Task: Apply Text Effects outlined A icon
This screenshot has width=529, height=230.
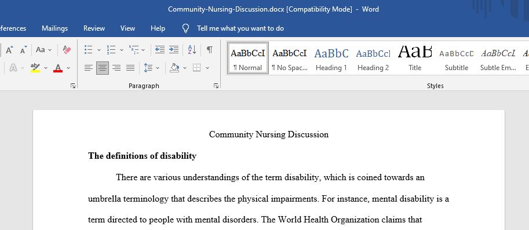Action: (x=13, y=68)
